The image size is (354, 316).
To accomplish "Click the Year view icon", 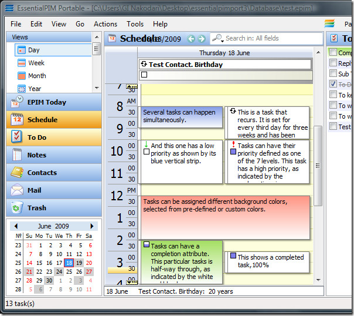I will point(22,89).
